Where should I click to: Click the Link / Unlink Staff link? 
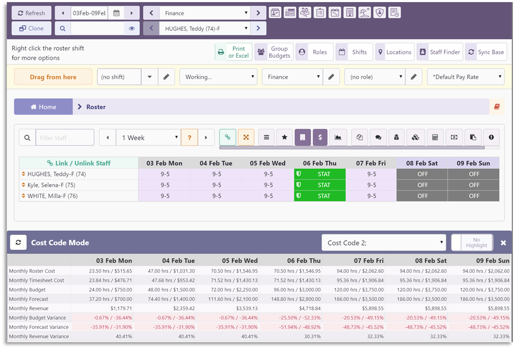79,163
